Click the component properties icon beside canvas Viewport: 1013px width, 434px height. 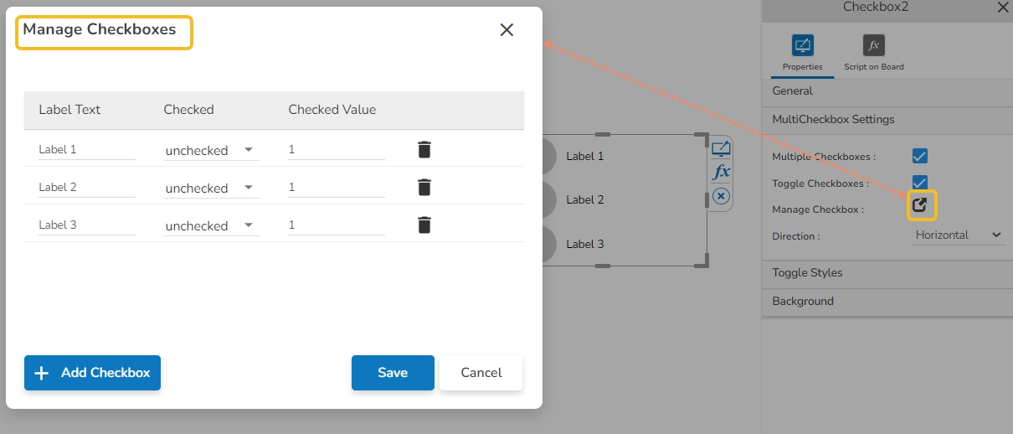tap(721, 149)
